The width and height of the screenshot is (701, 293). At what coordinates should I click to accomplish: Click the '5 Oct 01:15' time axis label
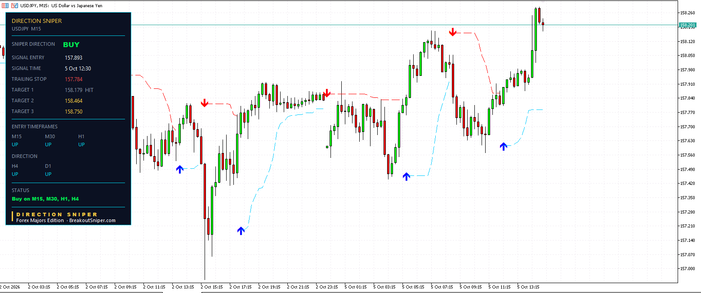click(356, 287)
